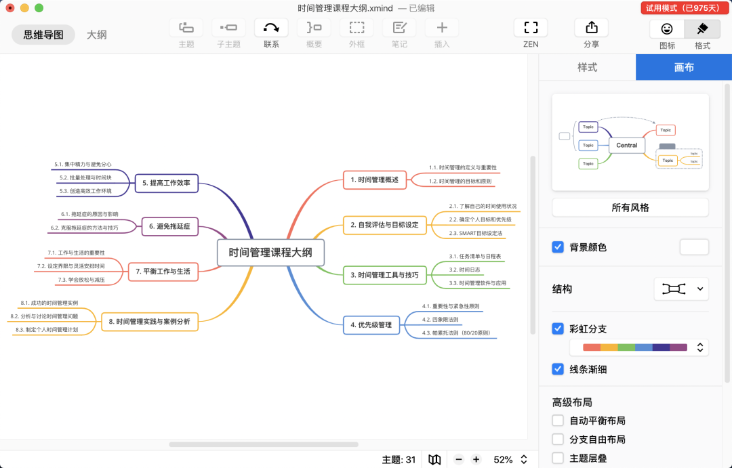Select subtopic 1.2. 时间管理的目标和原则

pos(460,181)
